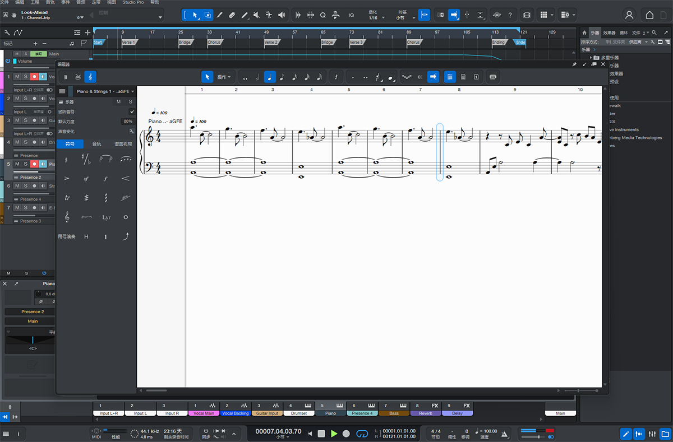Screen dimensions: 673x442
Task: Insert a rest symbol
Action: (336, 77)
